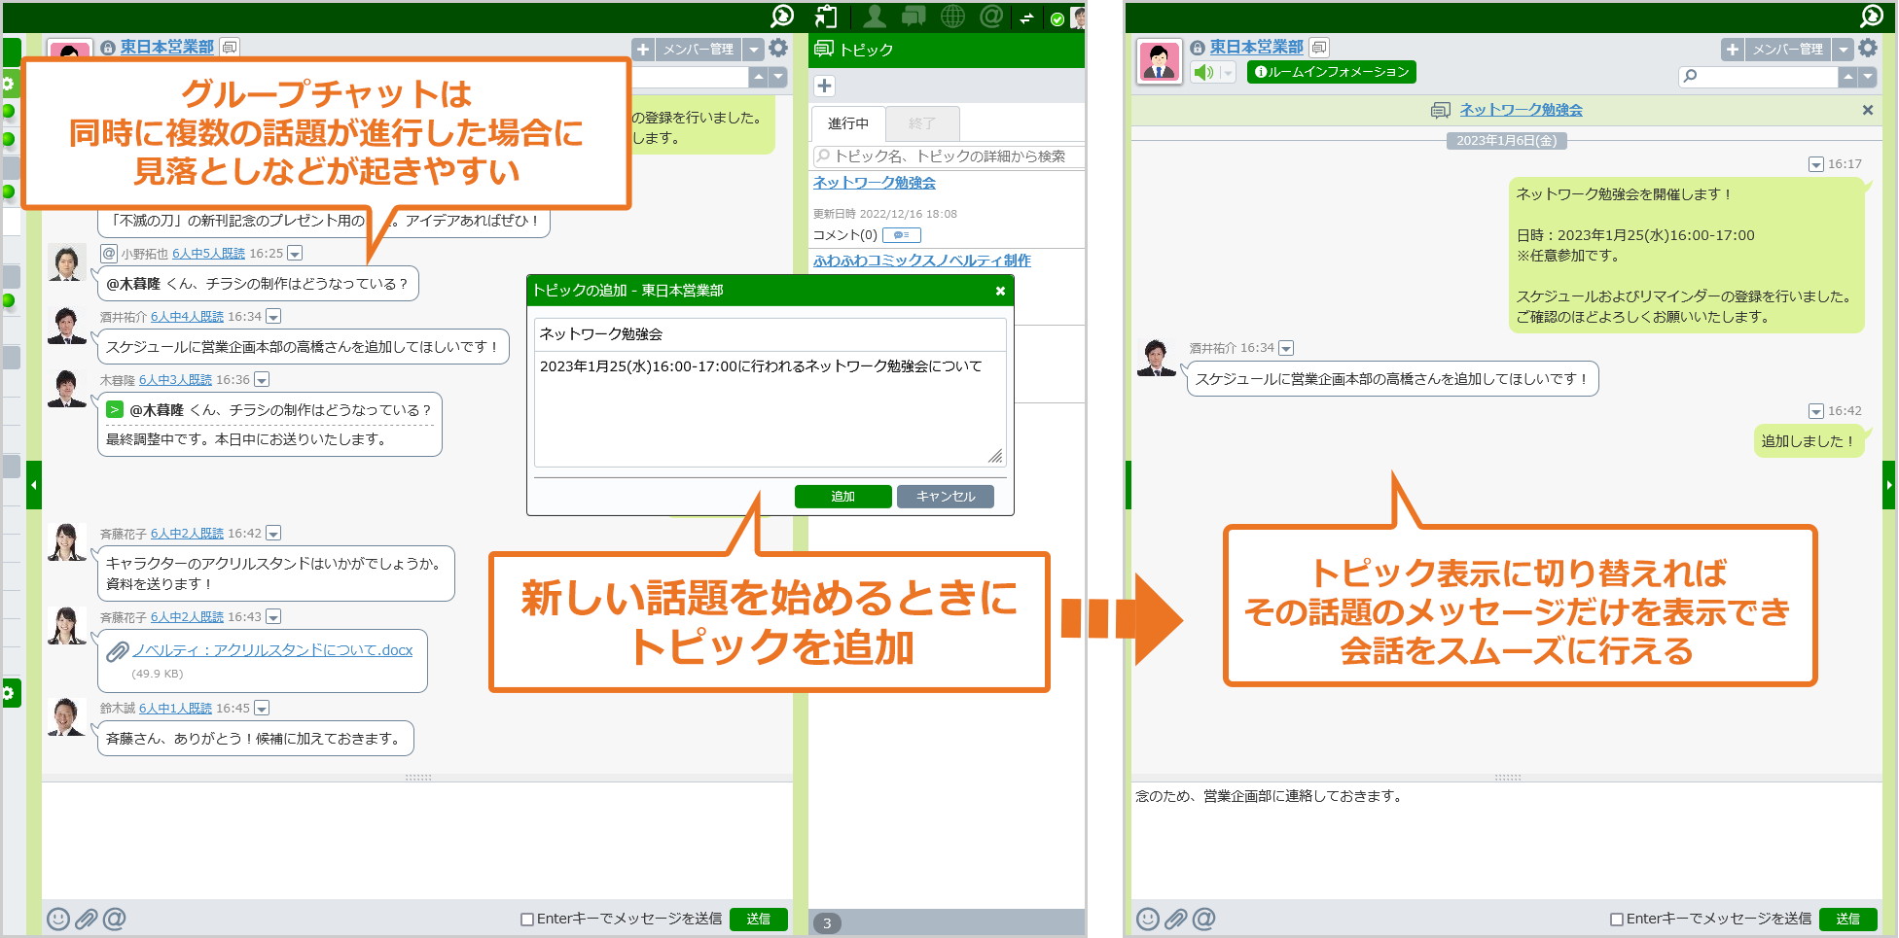
Task: Open speaker notification dropdown arrow in right chat
Action: 1227,72
